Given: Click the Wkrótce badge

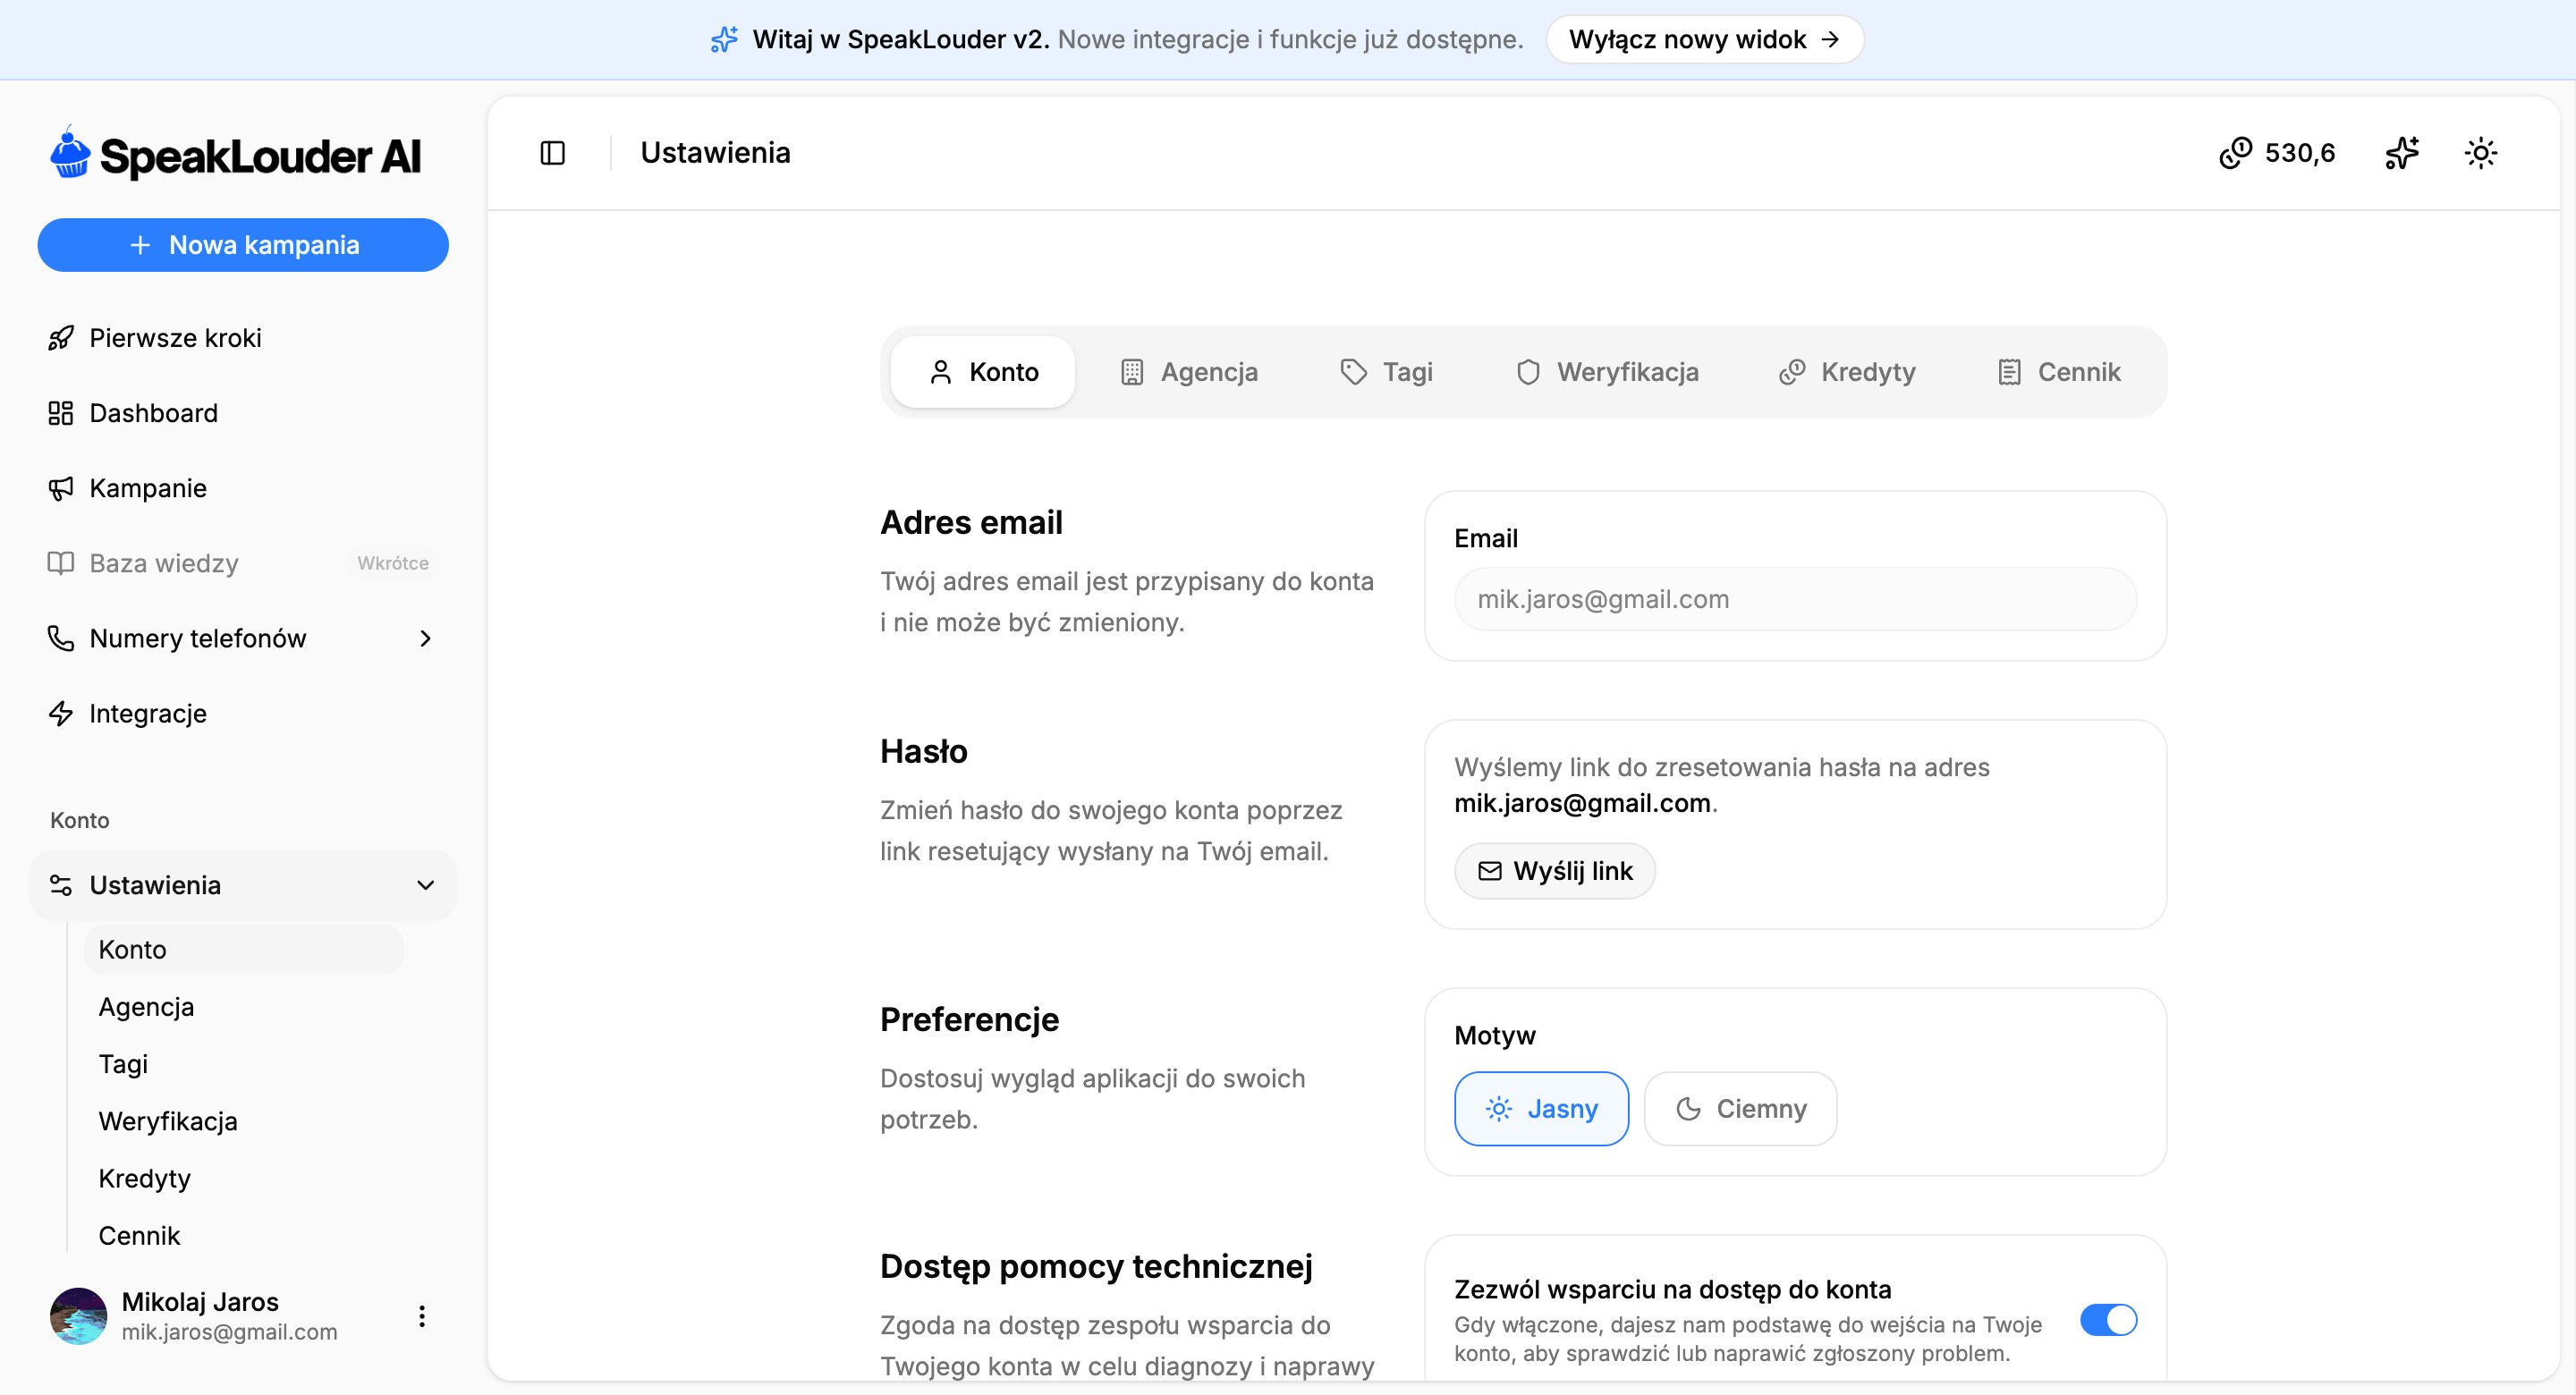Looking at the screenshot, I should tap(393, 563).
